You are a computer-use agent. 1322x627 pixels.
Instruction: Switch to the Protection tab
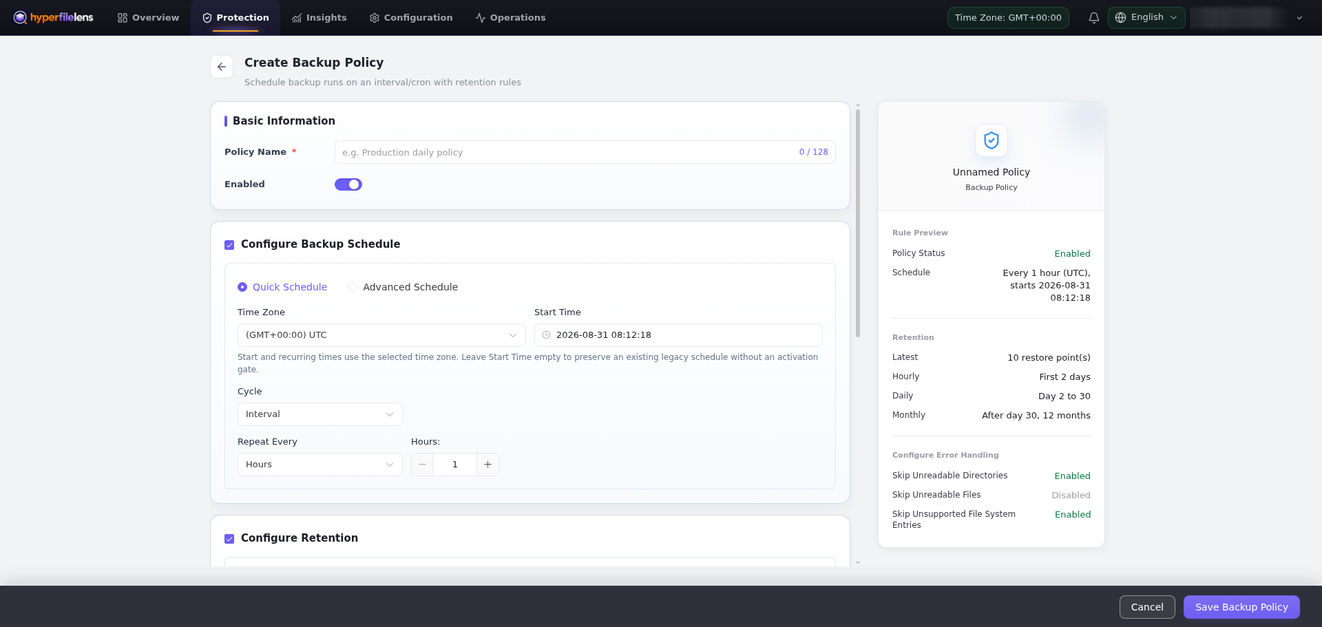coord(235,18)
